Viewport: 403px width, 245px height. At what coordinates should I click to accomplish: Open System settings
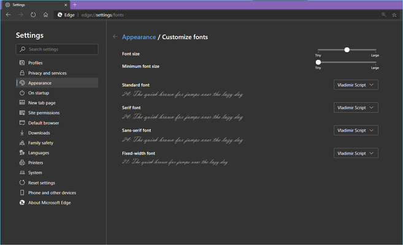(57, 173)
